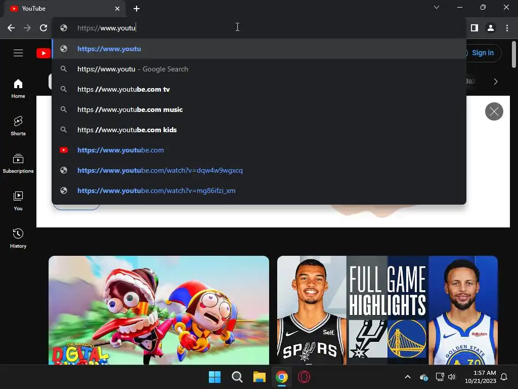Viewport: 518px width, 389px height.
Task: Open Shorts from the sidebar
Action: pos(18,126)
